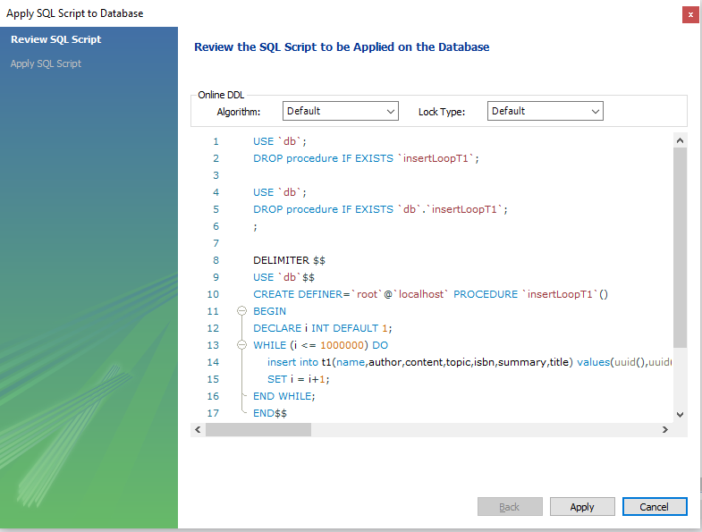Image resolution: width=702 pixels, height=532 pixels.
Task: Select the Review SQL Script step
Action: coord(55,39)
